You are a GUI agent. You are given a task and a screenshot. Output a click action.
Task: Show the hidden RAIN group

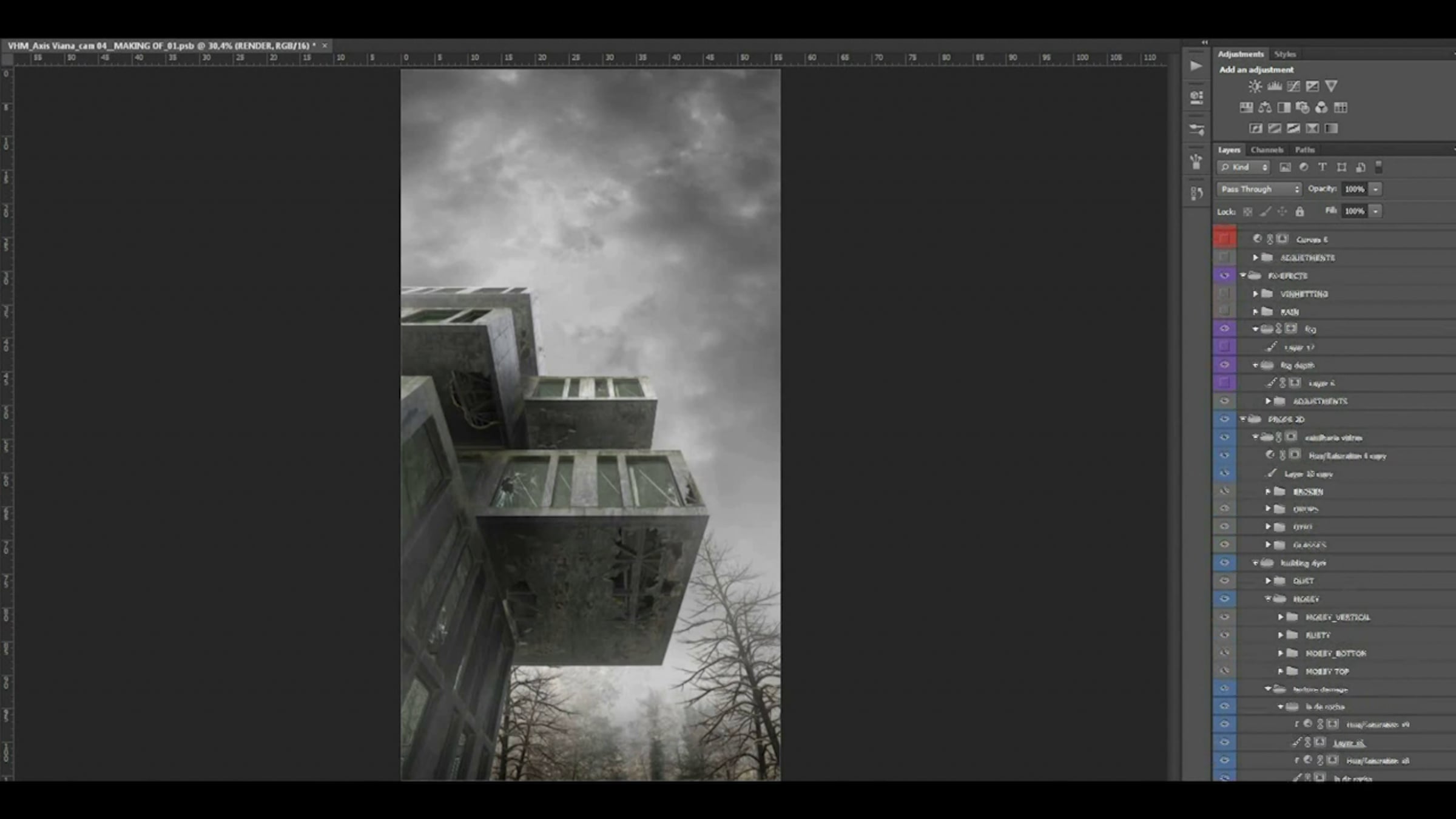click(x=1224, y=311)
